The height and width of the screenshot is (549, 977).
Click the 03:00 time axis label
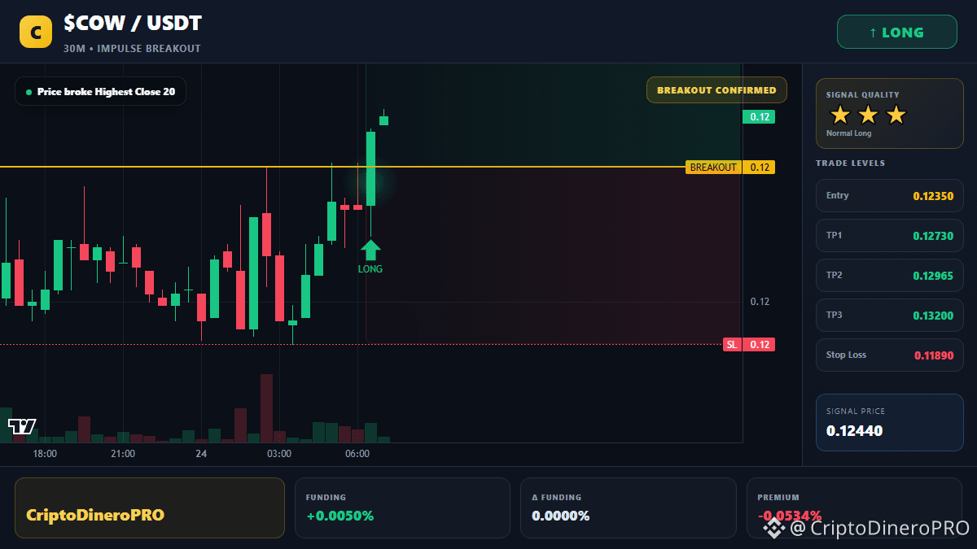click(x=279, y=454)
